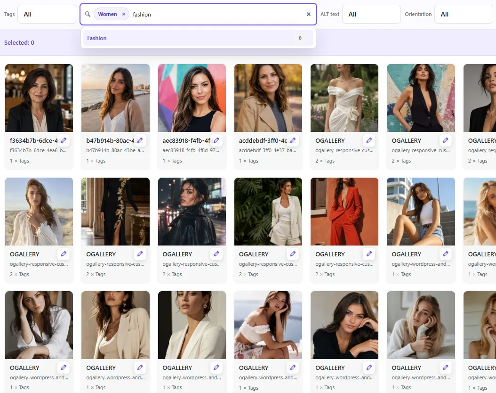Edit image aec83918-f4fb pencil icon

point(216,140)
